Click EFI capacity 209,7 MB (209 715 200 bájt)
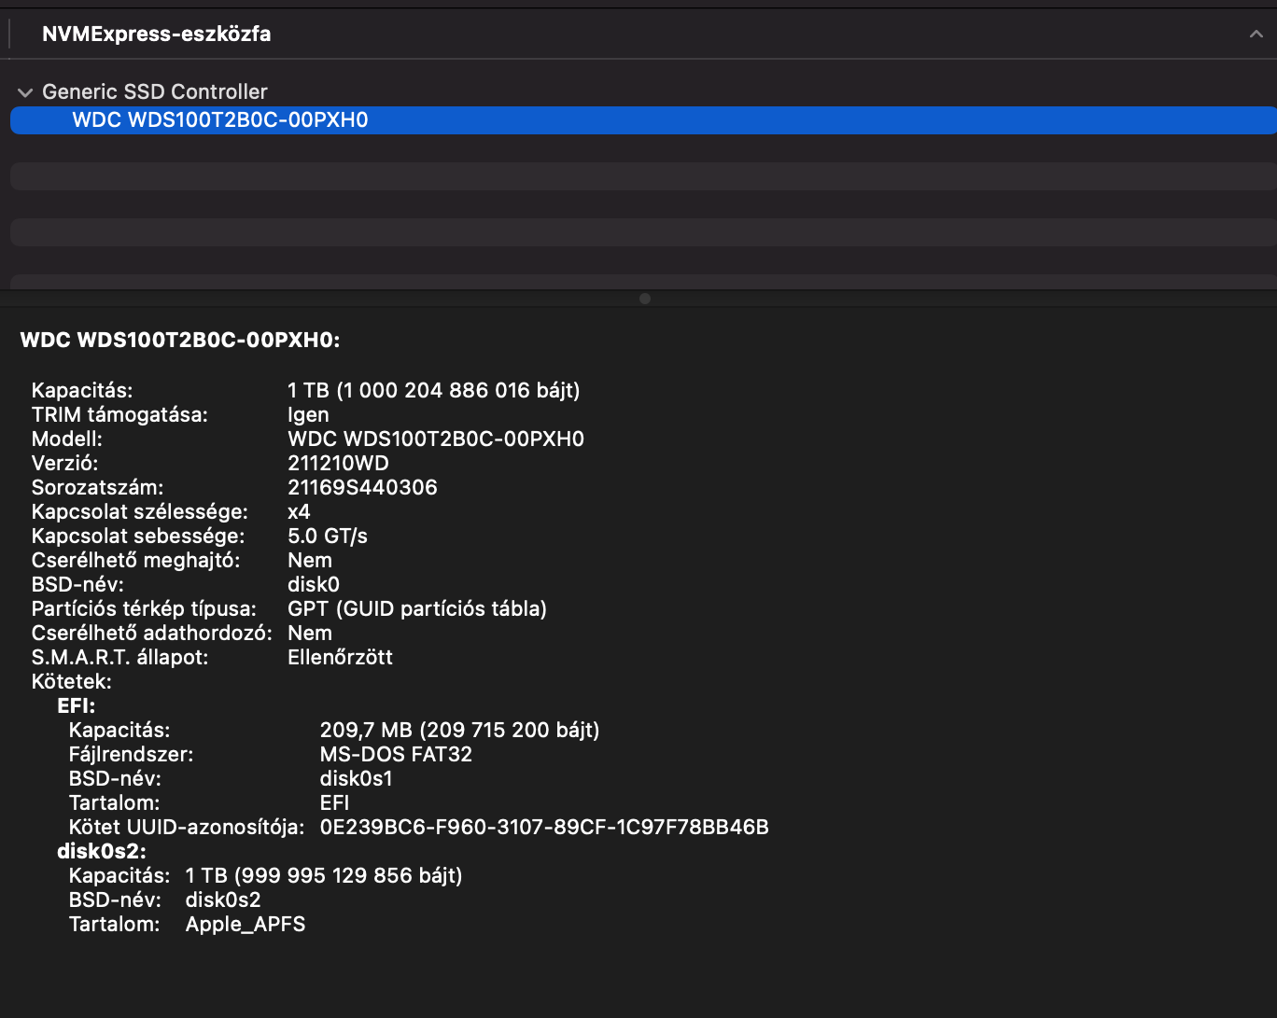The height and width of the screenshot is (1018, 1277). coord(459,730)
